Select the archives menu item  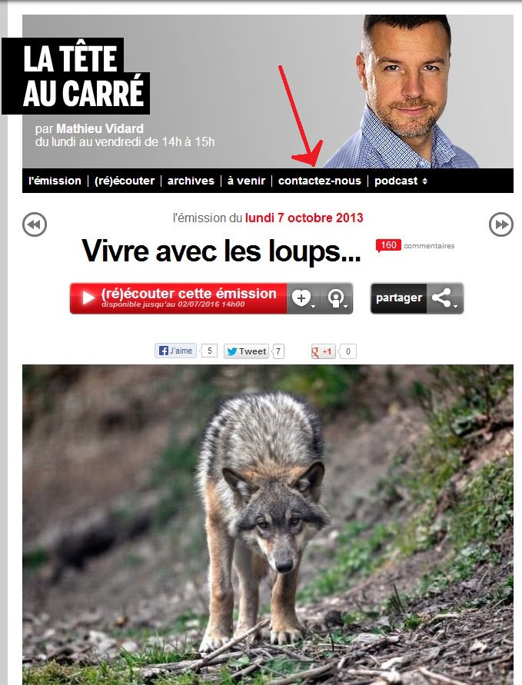(191, 181)
